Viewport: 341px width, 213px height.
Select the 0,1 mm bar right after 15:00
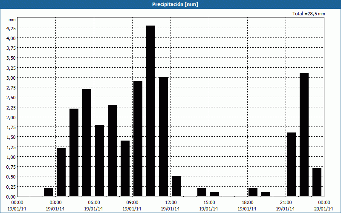coord(215,194)
